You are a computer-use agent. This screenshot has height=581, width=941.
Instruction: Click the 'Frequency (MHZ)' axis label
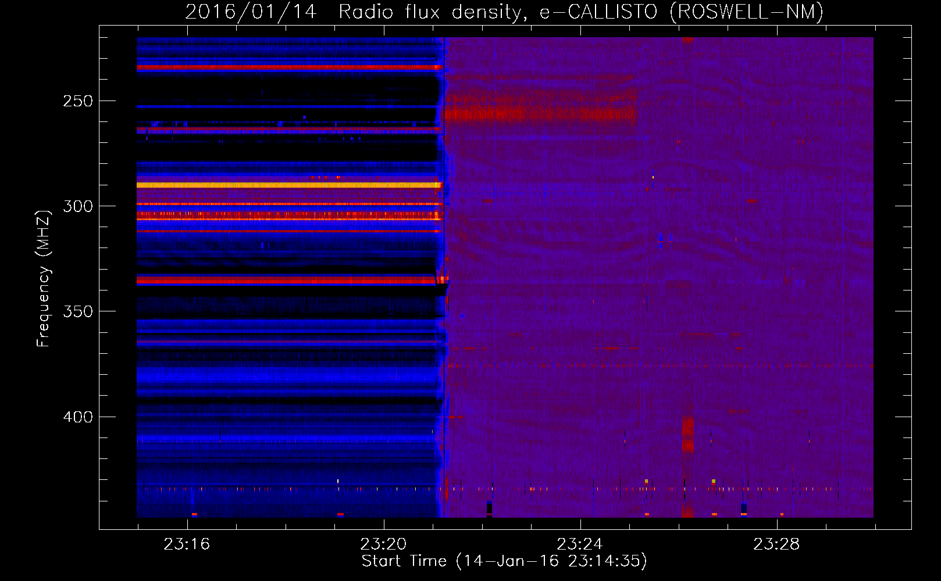pyautogui.click(x=44, y=278)
